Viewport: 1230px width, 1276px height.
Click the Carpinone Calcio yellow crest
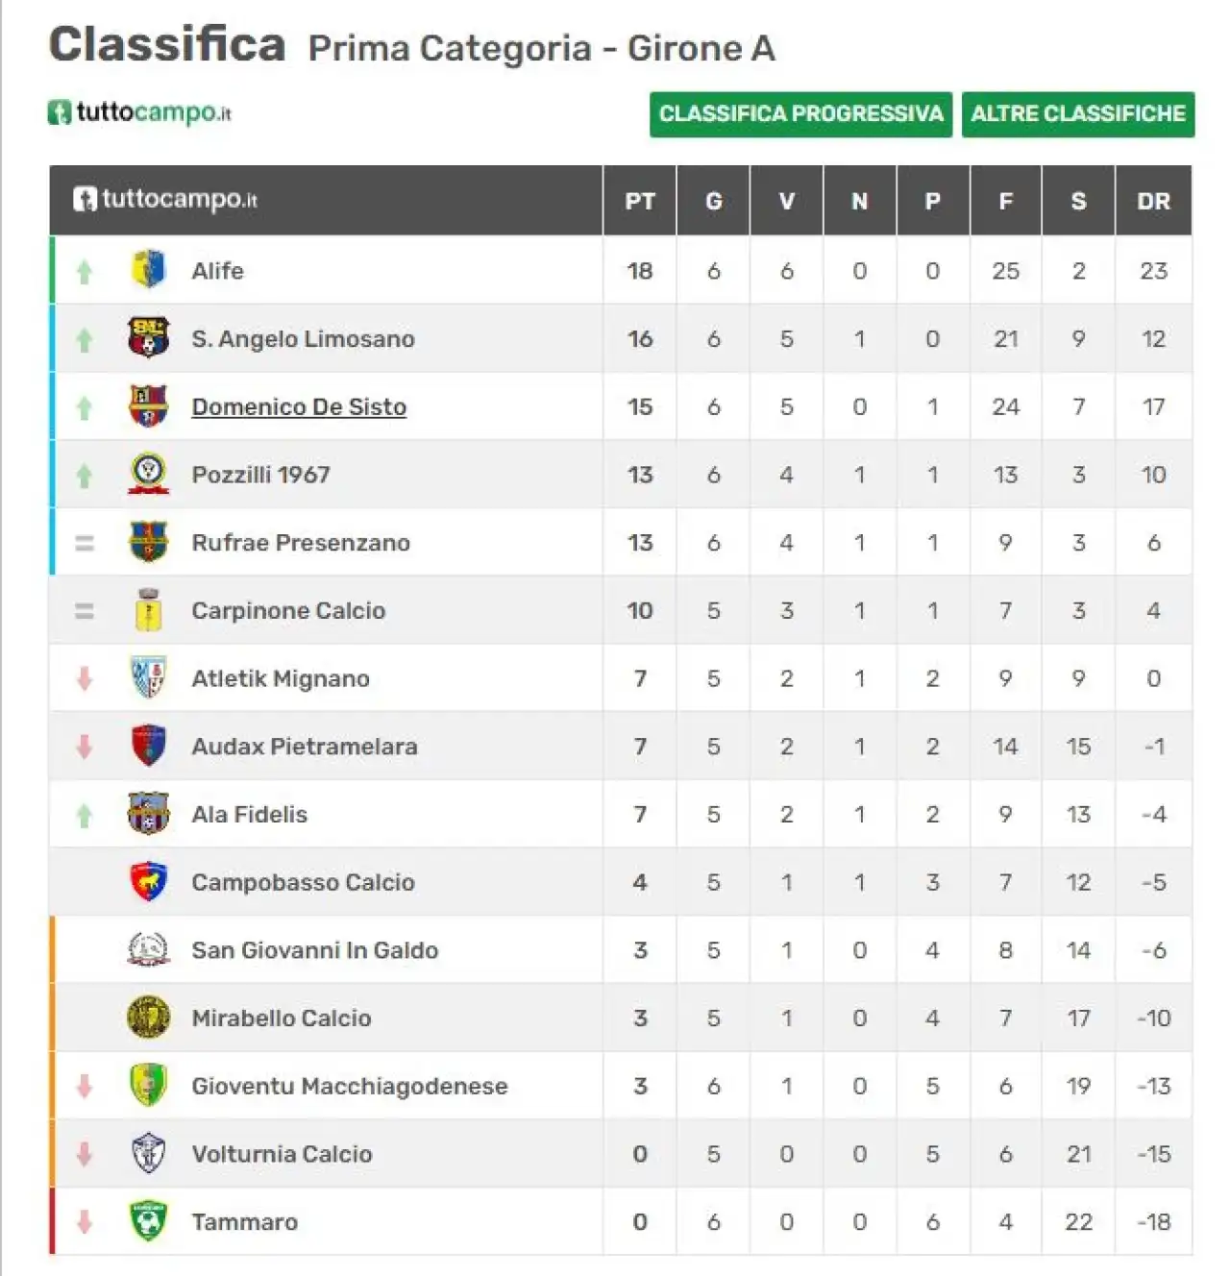[x=148, y=610]
